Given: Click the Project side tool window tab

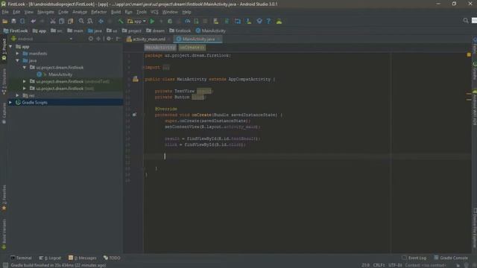Looking at the screenshot, I should pos(4,49).
